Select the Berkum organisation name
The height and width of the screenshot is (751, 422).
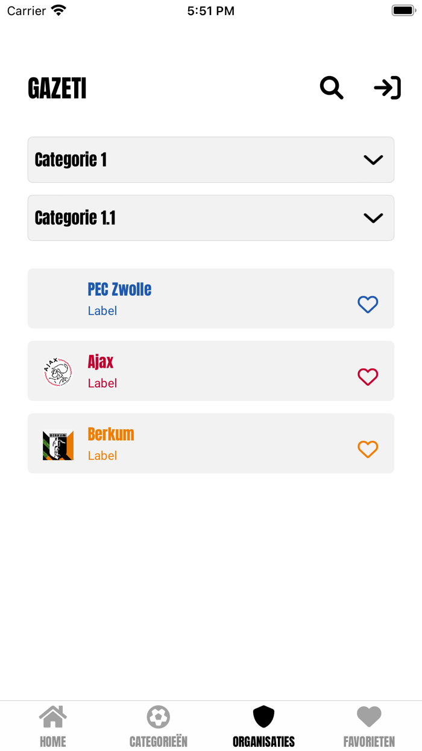pyautogui.click(x=111, y=434)
